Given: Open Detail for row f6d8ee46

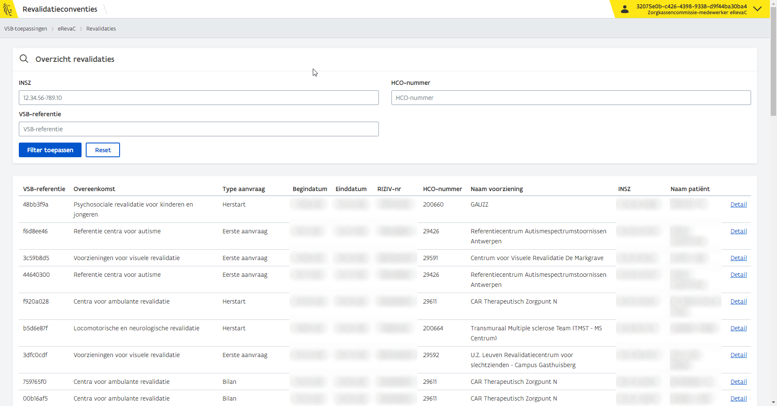Looking at the screenshot, I should coord(739,231).
